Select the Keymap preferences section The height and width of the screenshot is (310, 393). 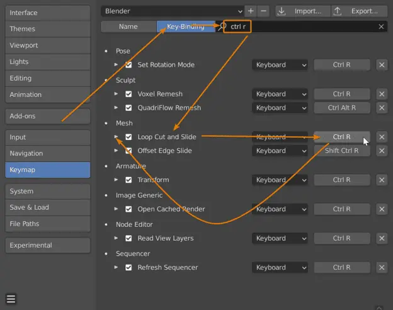[48, 169]
